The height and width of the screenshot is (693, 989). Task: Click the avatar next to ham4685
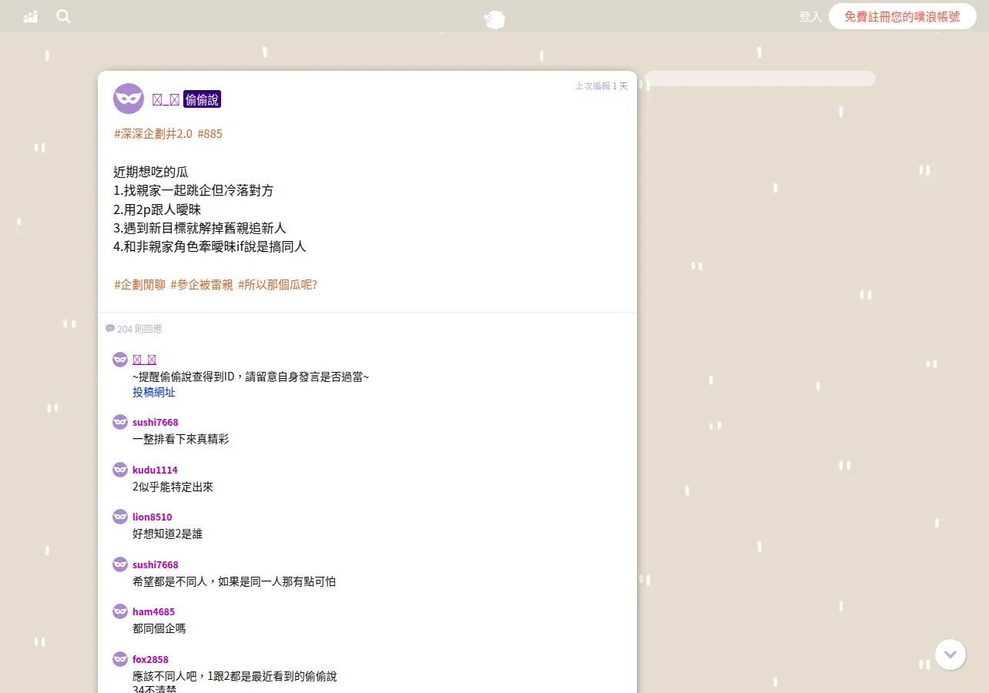click(x=120, y=611)
